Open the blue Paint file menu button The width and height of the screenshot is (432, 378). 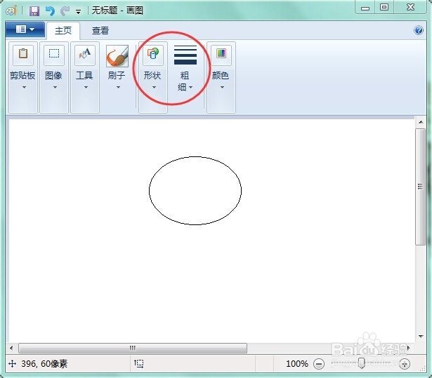coord(25,29)
